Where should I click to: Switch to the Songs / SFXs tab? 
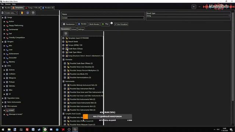[x=33, y=8]
